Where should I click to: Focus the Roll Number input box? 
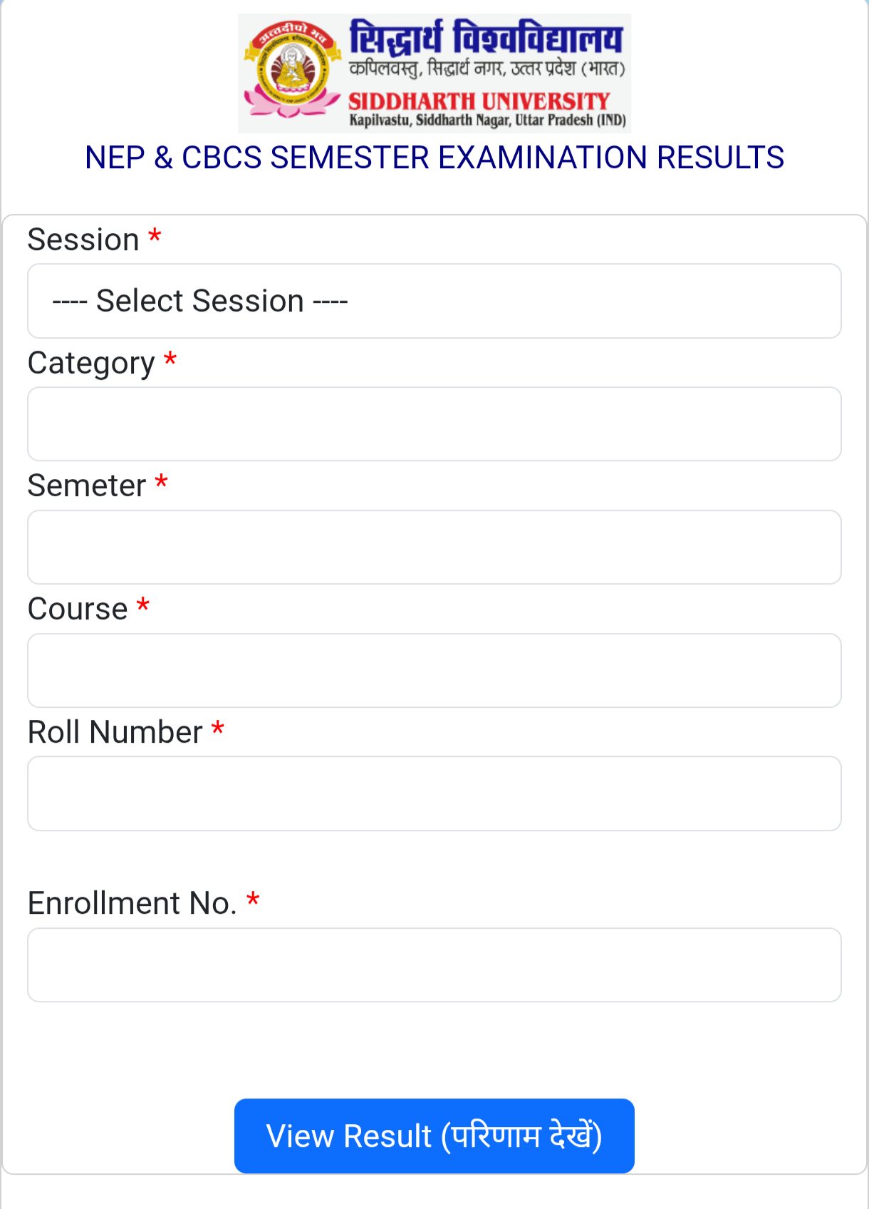[x=434, y=793]
